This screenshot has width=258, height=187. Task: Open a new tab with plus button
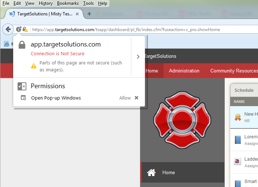[89, 14]
